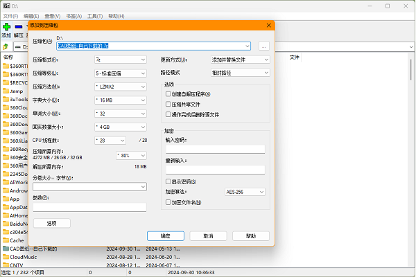The width and height of the screenshot is (416, 277).
Task: Open the 路径模式 相对路径 dropdown
Action: tap(241, 73)
